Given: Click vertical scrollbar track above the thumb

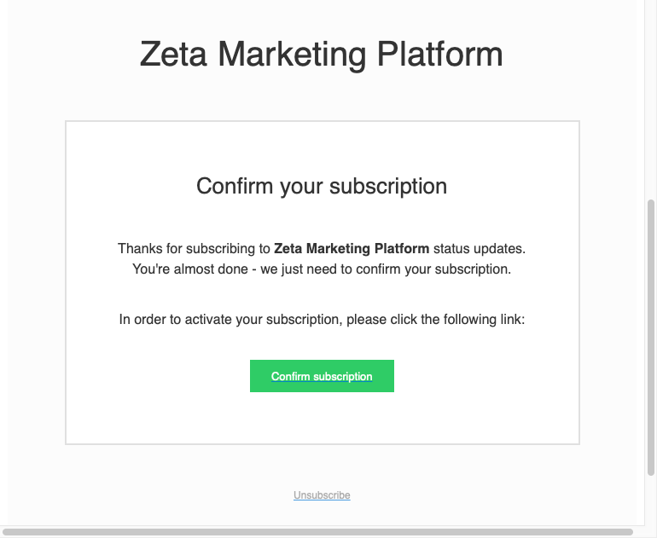Looking at the screenshot, I should tap(651, 102).
